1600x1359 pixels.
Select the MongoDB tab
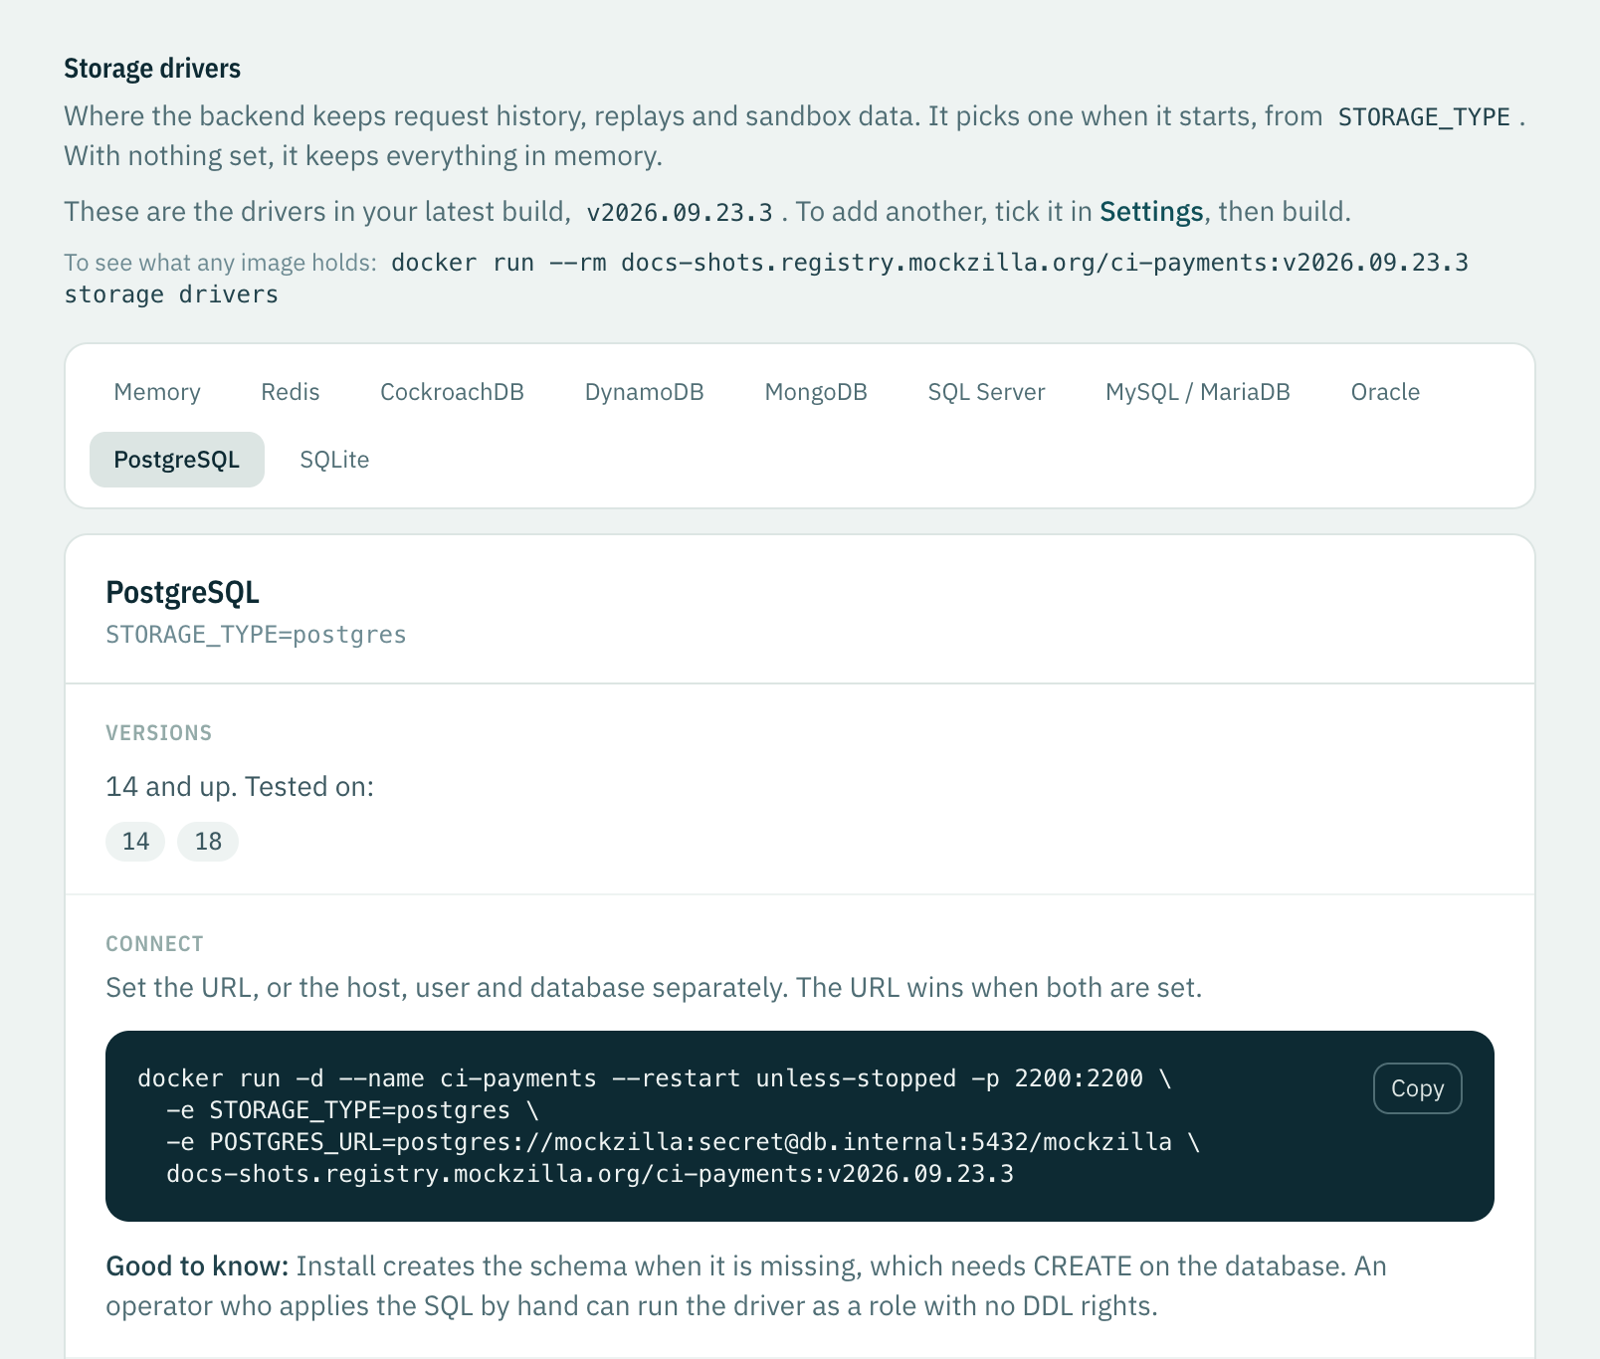pos(816,392)
